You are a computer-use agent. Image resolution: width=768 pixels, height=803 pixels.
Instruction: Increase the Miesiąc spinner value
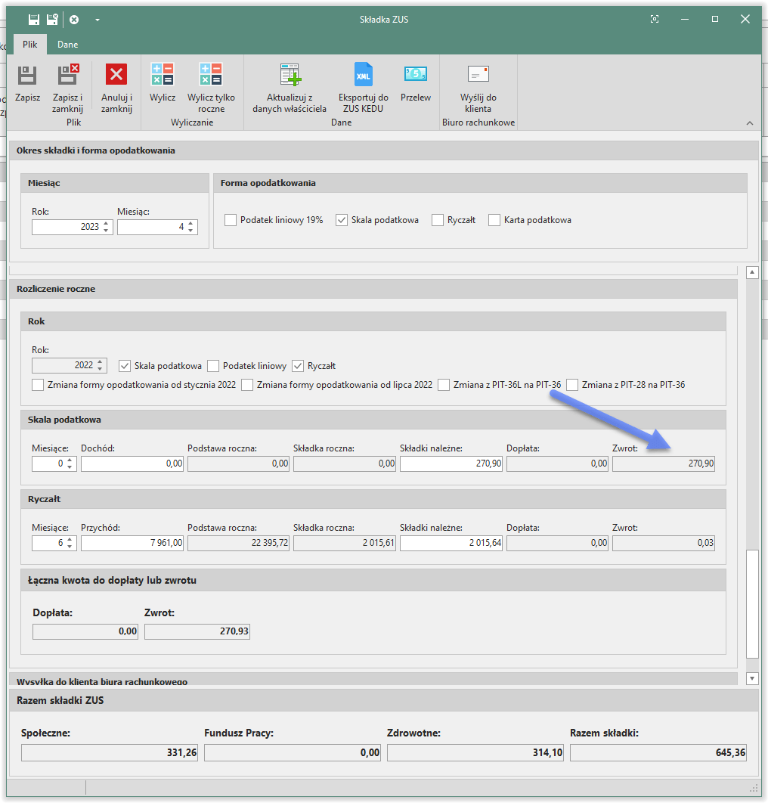click(x=191, y=223)
